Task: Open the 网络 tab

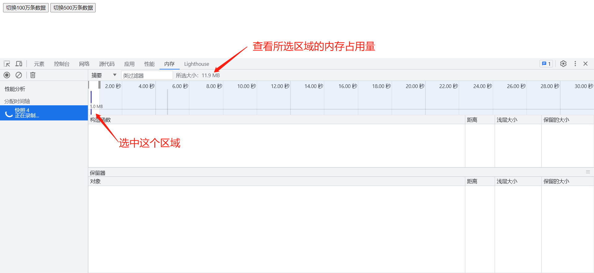Action: point(84,64)
